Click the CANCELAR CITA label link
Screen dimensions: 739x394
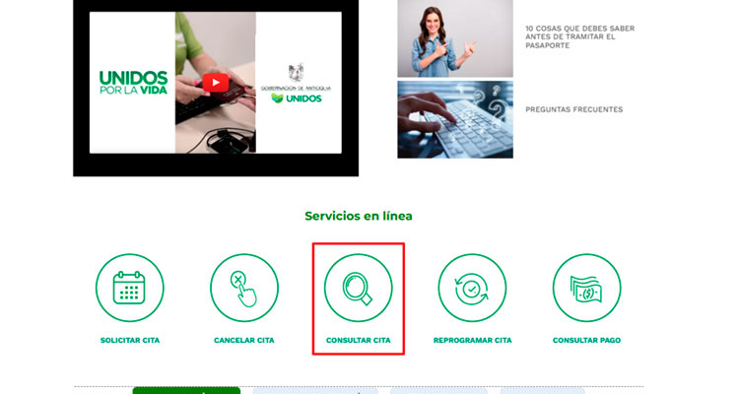[x=244, y=340]
